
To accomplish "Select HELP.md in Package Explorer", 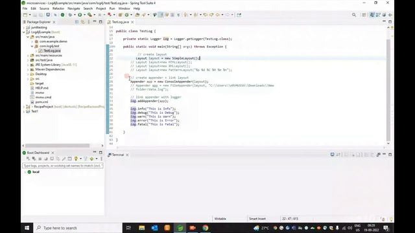I will tap(41, 88).
